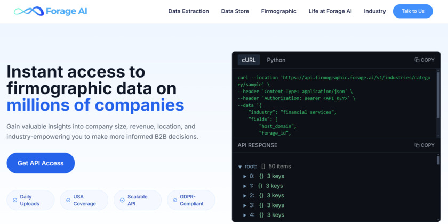The image size is (448, 224).
Task: Click the check icon on Daily Uploads badge
Action: [15, 200]
